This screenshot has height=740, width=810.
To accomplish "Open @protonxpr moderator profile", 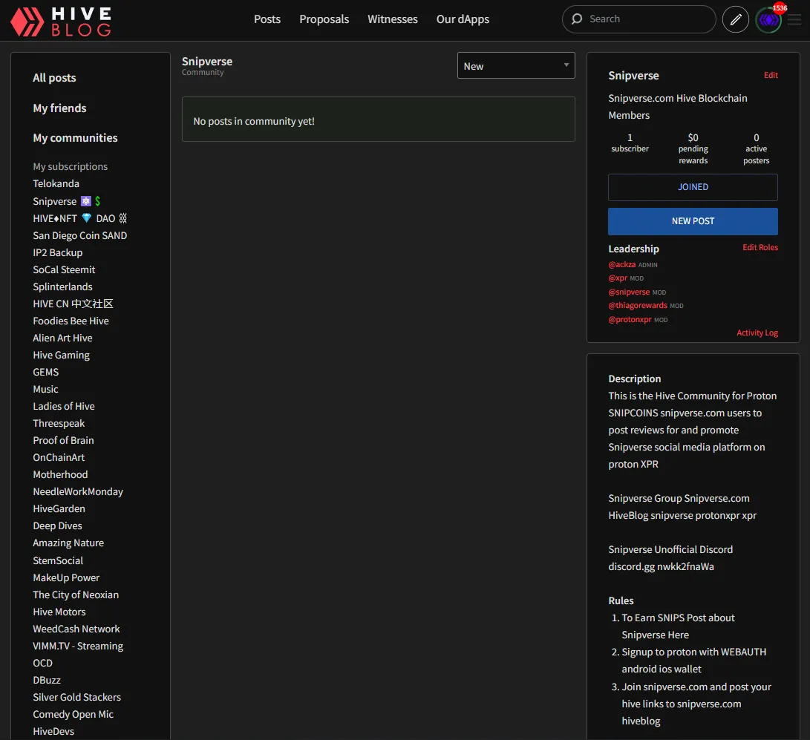I will 630,319.
